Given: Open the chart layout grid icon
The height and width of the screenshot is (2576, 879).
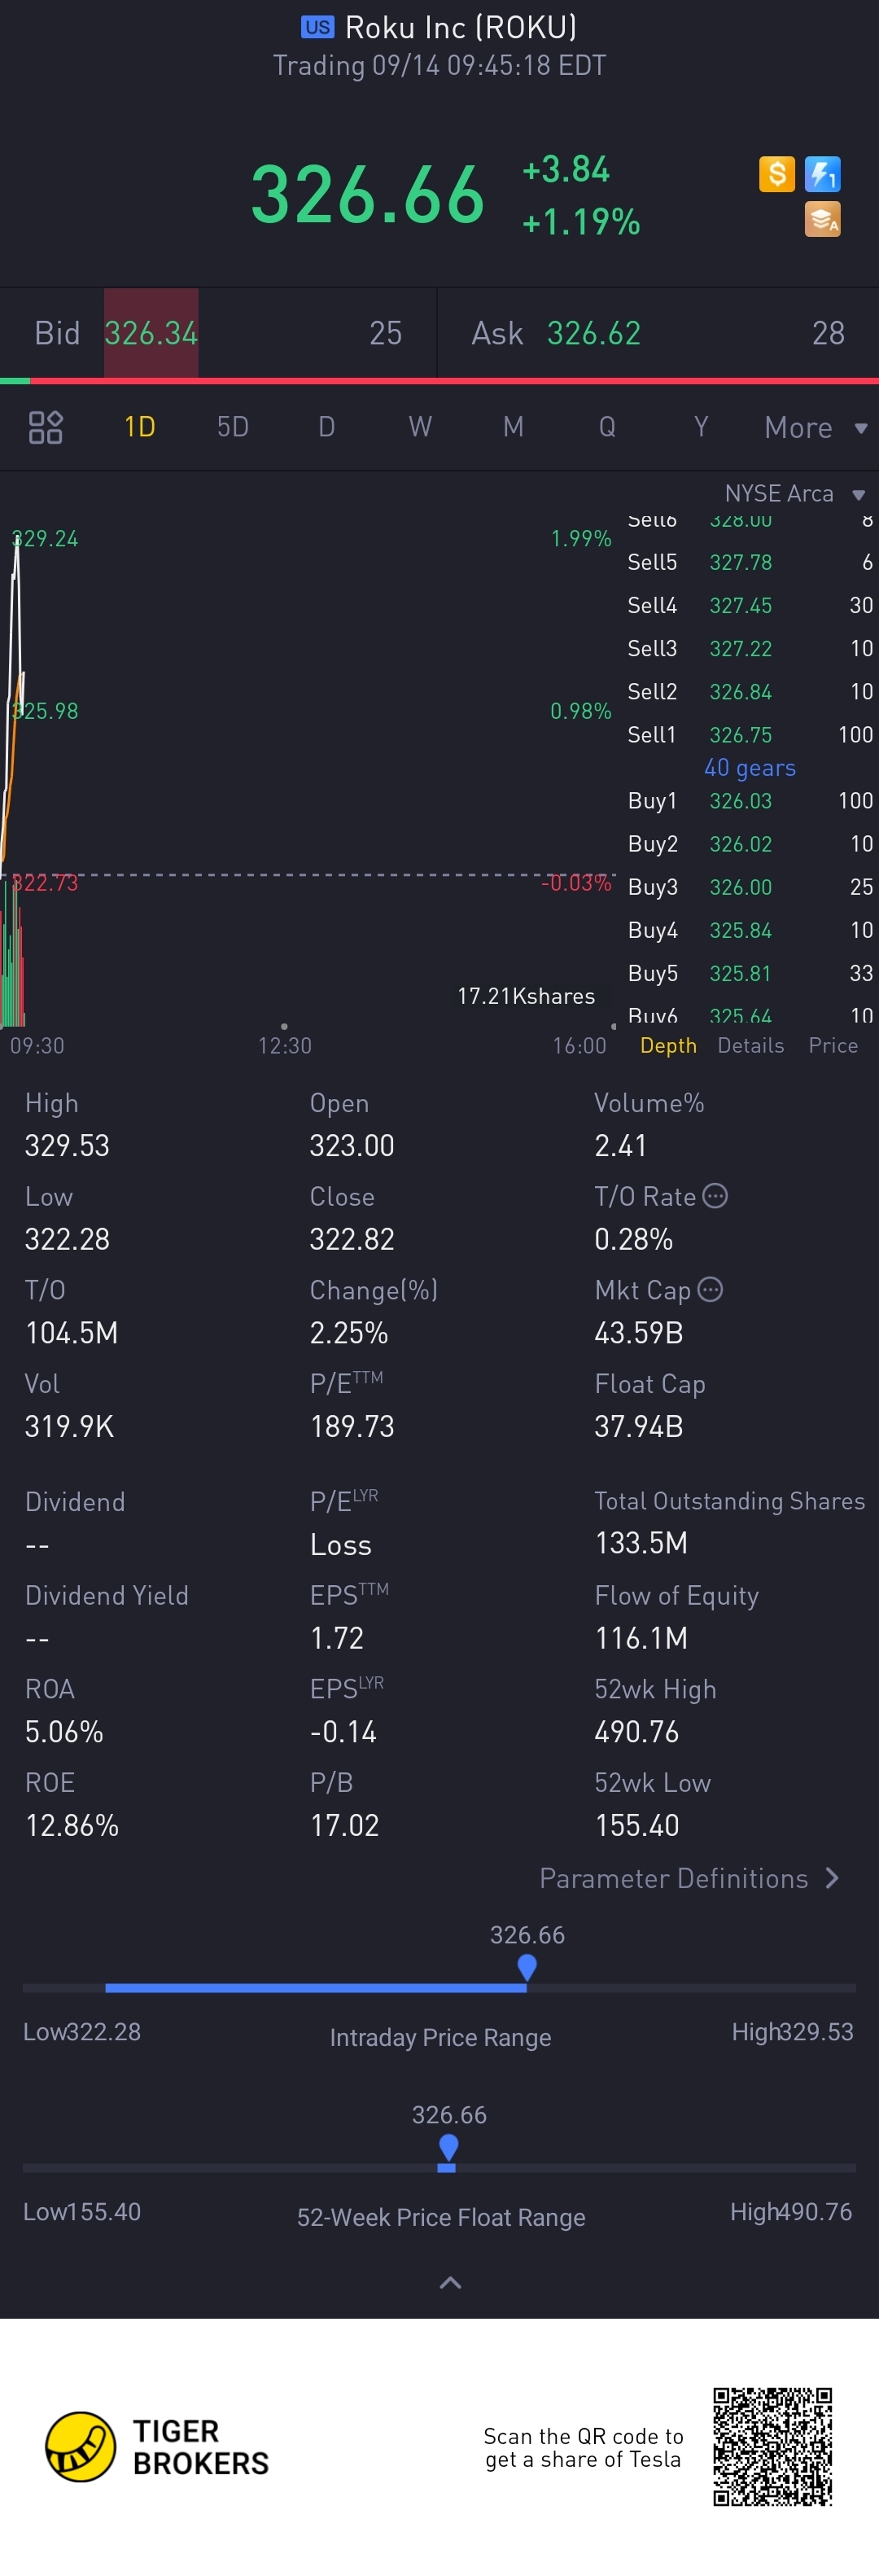Looking at the screenshot, I should 45,427.
